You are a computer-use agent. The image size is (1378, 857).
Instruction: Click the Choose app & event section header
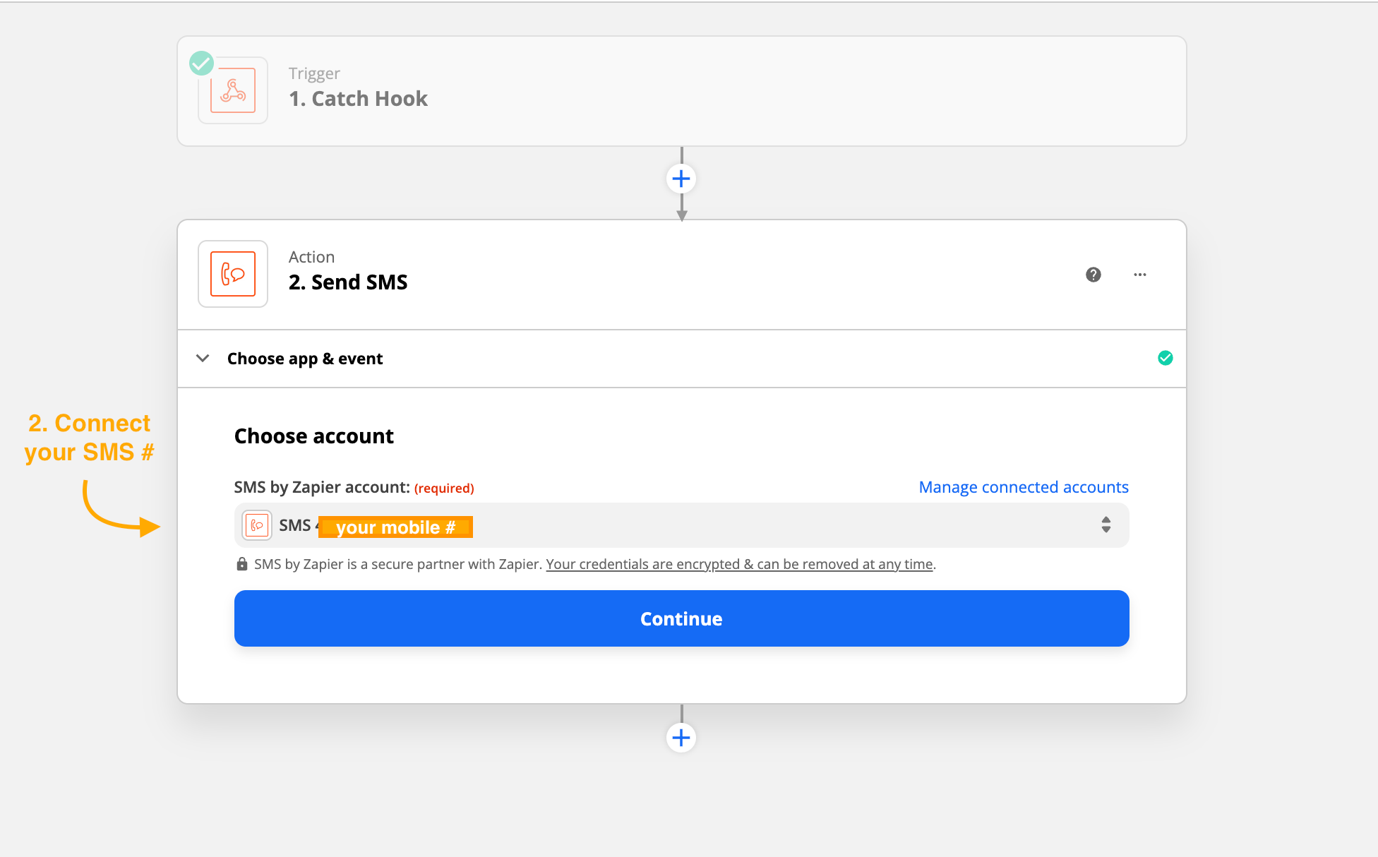[x=305, y=359]
